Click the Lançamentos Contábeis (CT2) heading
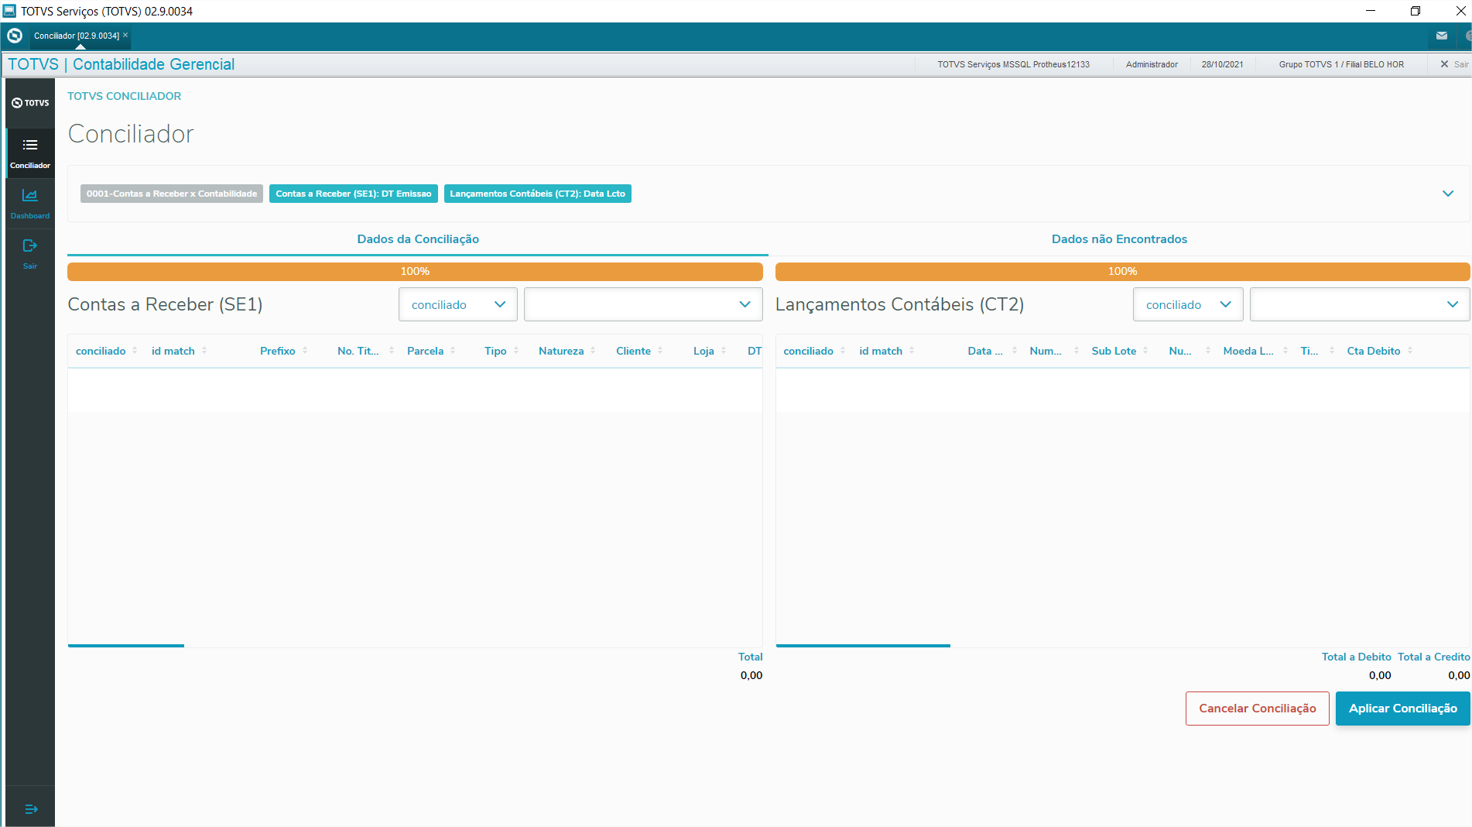This screenshot has height=827, width=1472. pyautogui.click(x=899, y=304)
